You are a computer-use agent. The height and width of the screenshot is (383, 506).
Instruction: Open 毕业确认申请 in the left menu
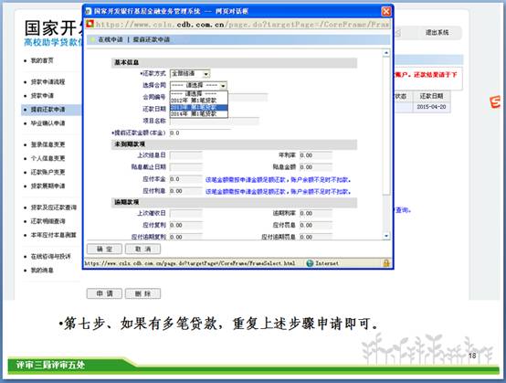47,123
